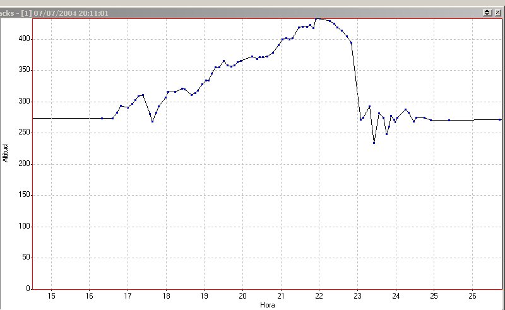Click the final data point at chart's right edge
Screen dimensions: 505x310
click(x=499, y=119)
